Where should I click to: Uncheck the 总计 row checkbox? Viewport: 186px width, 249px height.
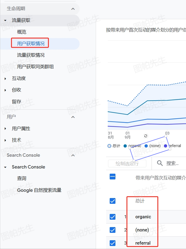tap(113, 201)
